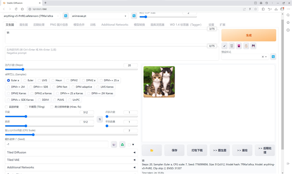Click the dice random seed icon
Image resolution: width=292 pixels, height=174 pixels.
pos(114,144)
